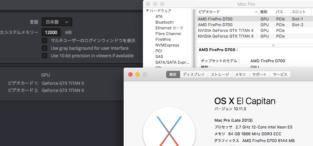Enable マルチユーザーのログインウィンドウを表示 checkbox
313x146 pixels.
pos(44,40)
